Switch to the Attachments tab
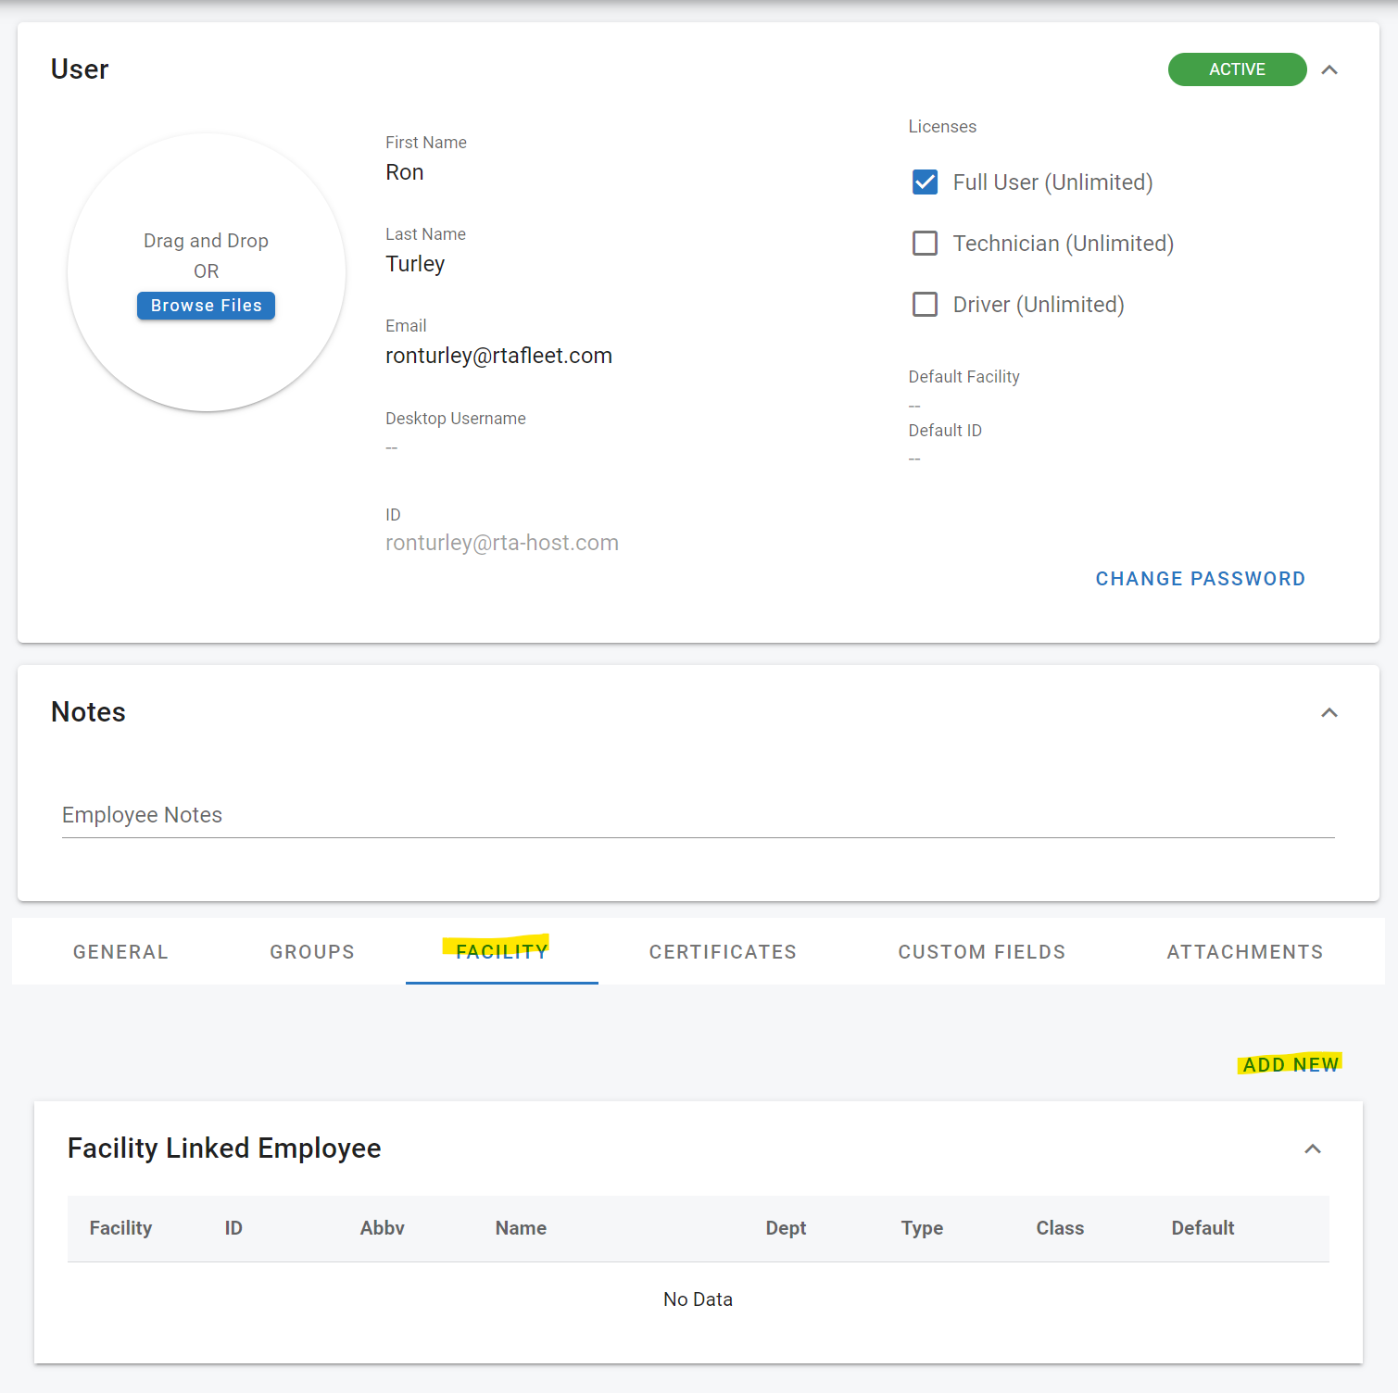Screen dimensions: 1398x1393 pyautogui.click(x=1244, y=952)
